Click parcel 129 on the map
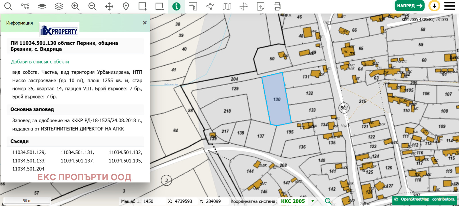 click(x=235, y=89)
